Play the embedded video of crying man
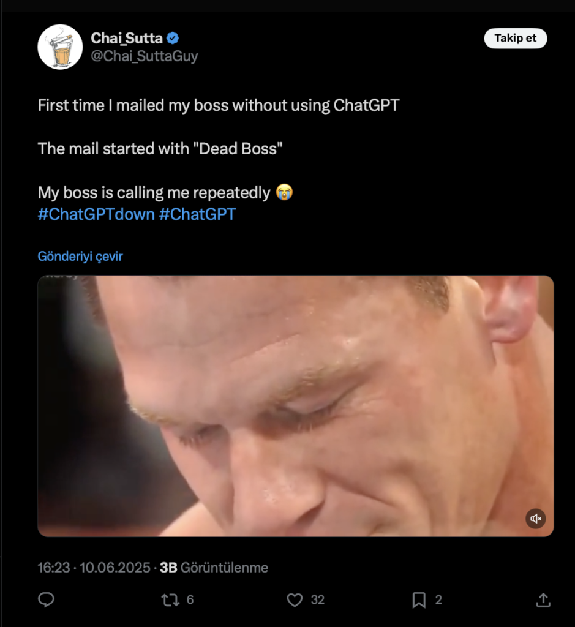 click(x=295, y=405)
